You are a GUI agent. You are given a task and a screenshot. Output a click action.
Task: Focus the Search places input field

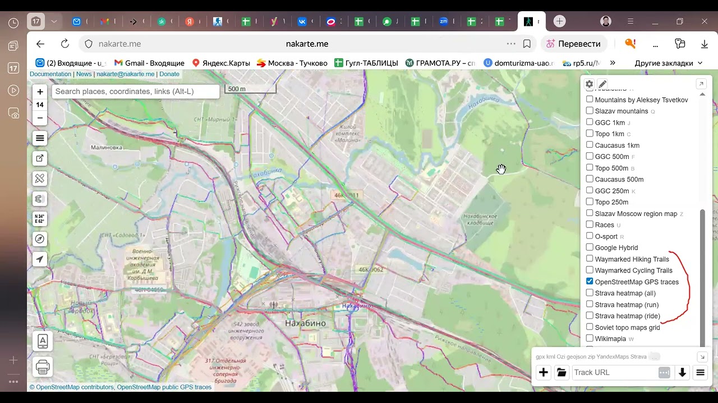coord(136,91)
